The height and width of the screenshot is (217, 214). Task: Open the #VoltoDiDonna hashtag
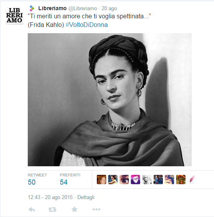pyautogui.click(x=87, y=25)
